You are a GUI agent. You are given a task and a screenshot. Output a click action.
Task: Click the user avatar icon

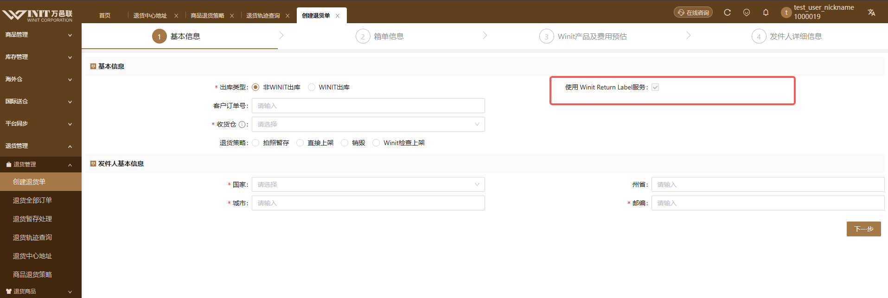786,13
